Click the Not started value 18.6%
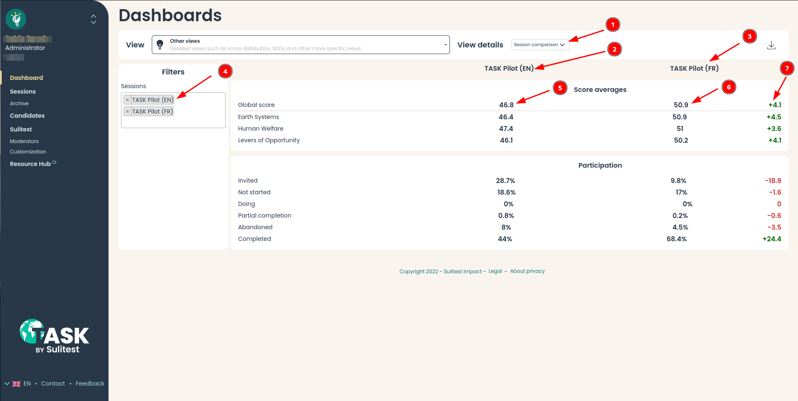 click(x=506, y=192)
